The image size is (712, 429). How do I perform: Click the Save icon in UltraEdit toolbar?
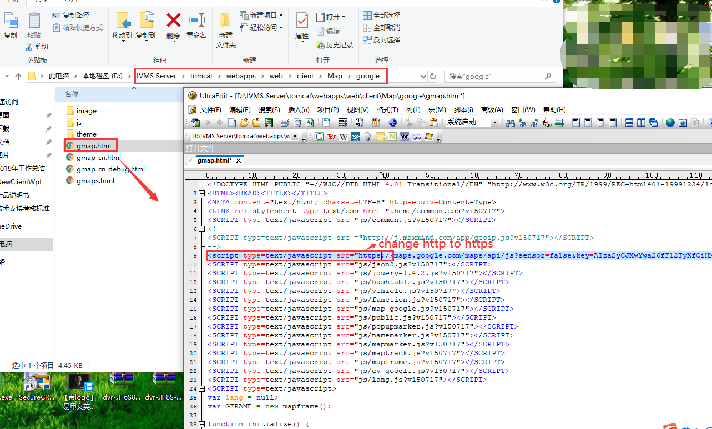269,123
